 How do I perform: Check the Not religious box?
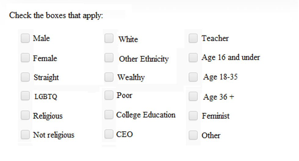25,134
